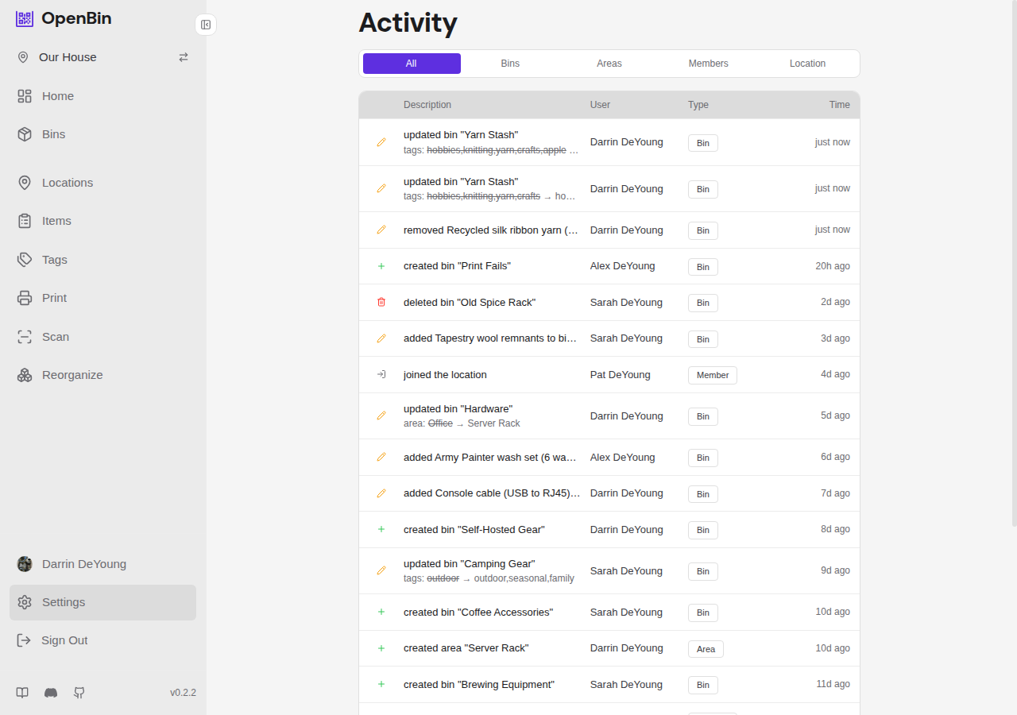Viewport: 1017px width, 715px height.
Task: Open Locations via the map pin icon
Action: point(24,182)
